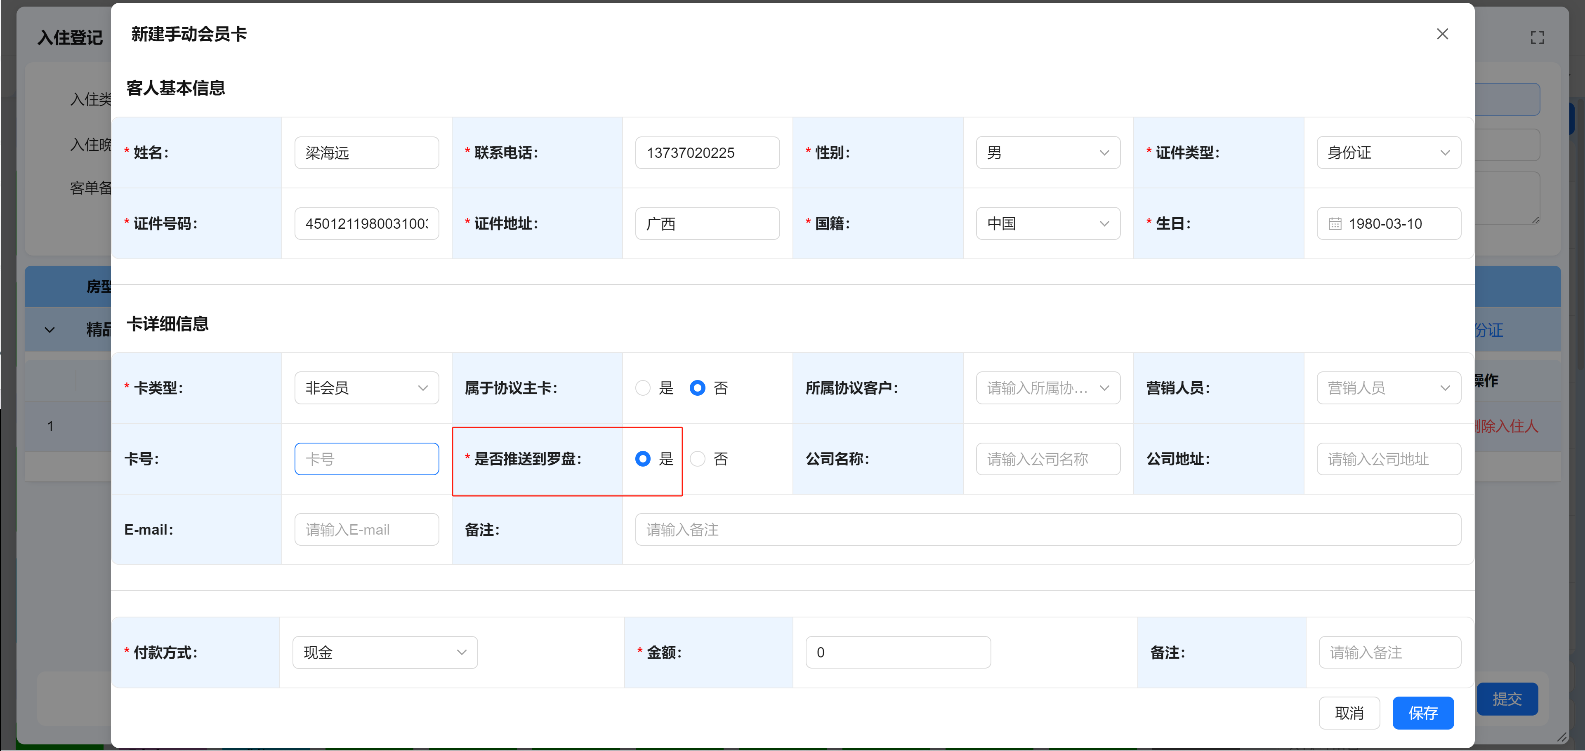Select 是 for 属于协议主卡
Screen dimensions: 1585x751
click(x=643, y=388)
